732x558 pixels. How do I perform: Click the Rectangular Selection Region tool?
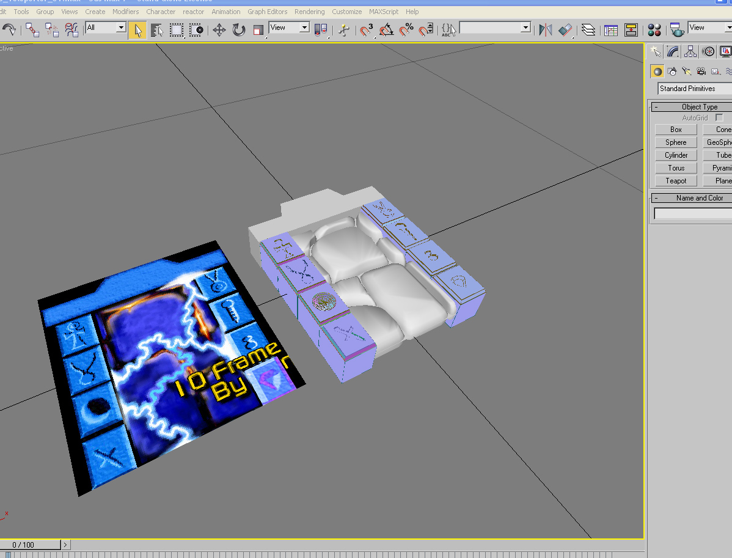tap(177, 31)
